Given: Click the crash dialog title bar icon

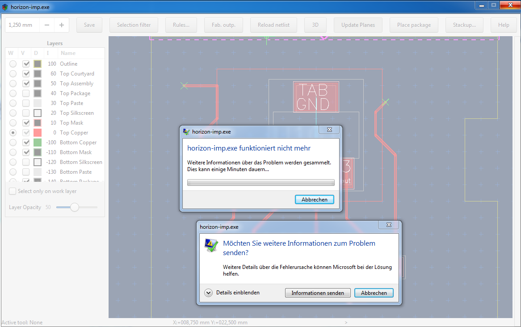Looking at the screenshot, I should click(x=186, y=132).
